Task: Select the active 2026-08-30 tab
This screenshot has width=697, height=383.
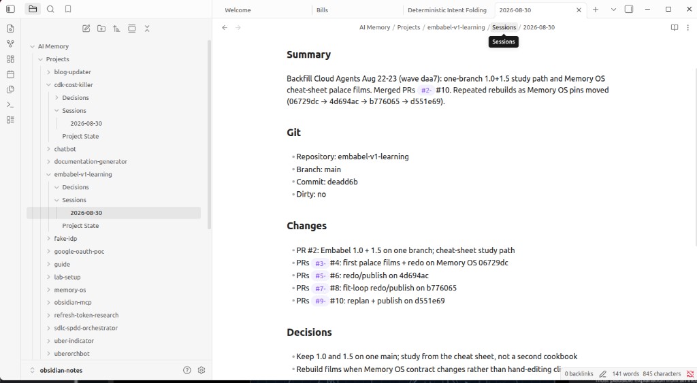Action: (x=515, y=10)
